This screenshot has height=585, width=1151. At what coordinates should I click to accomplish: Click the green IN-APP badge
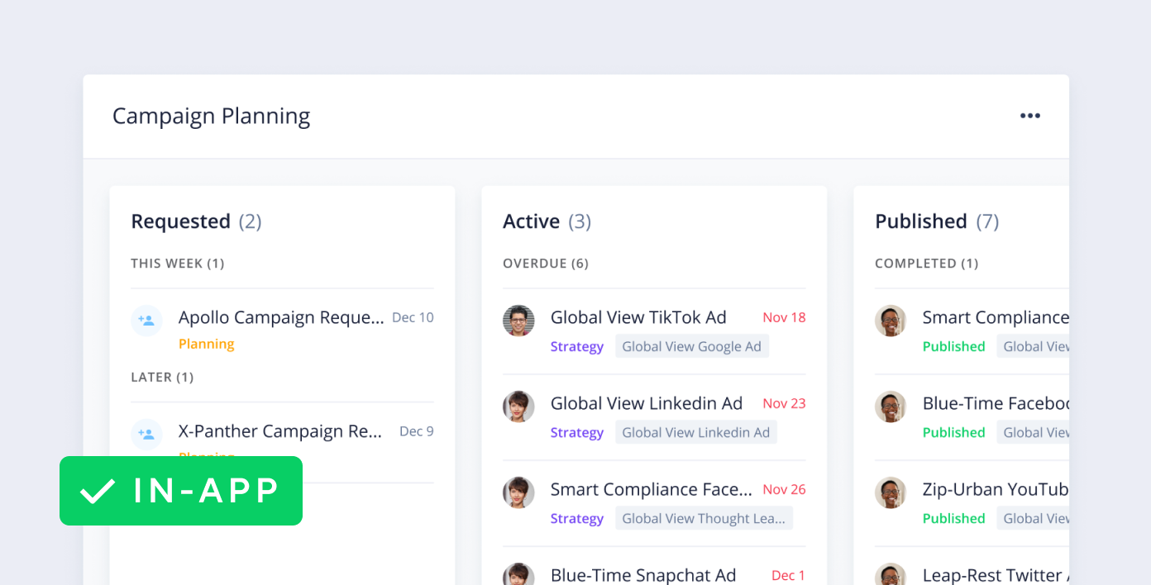pyautogui.click(x=181, y=491)
